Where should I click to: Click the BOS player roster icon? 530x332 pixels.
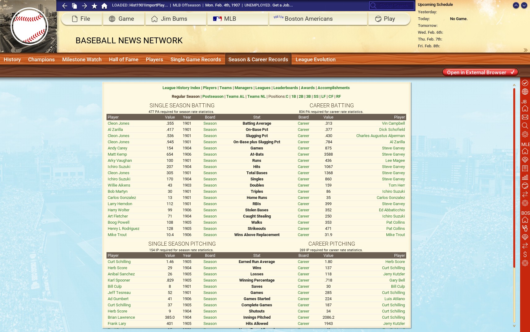point(525,228)
